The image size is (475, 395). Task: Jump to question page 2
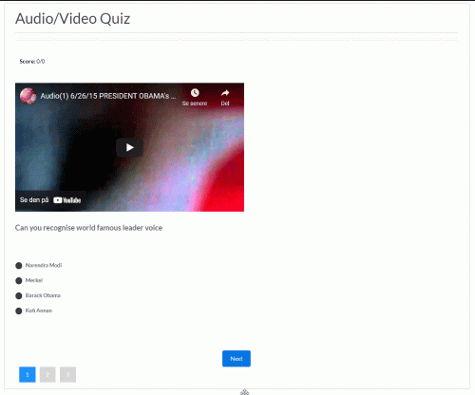[47, 374]
